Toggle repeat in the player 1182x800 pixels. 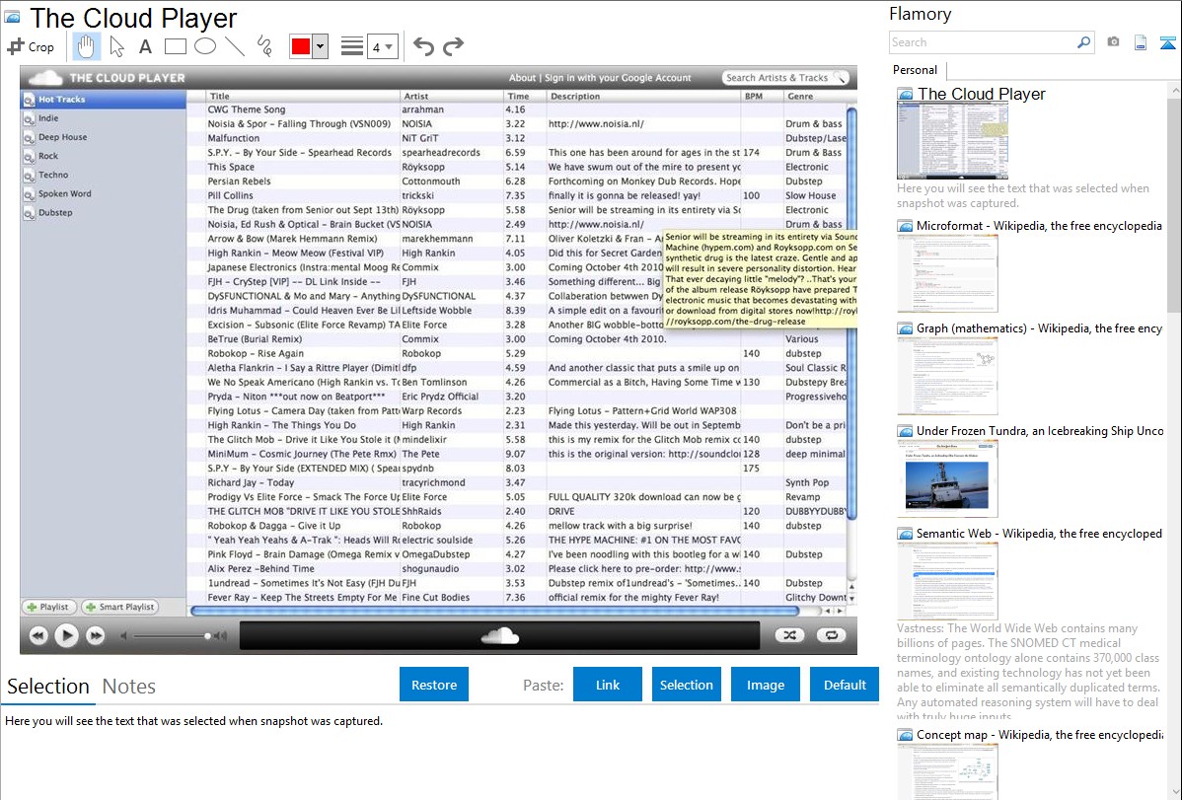831,635
